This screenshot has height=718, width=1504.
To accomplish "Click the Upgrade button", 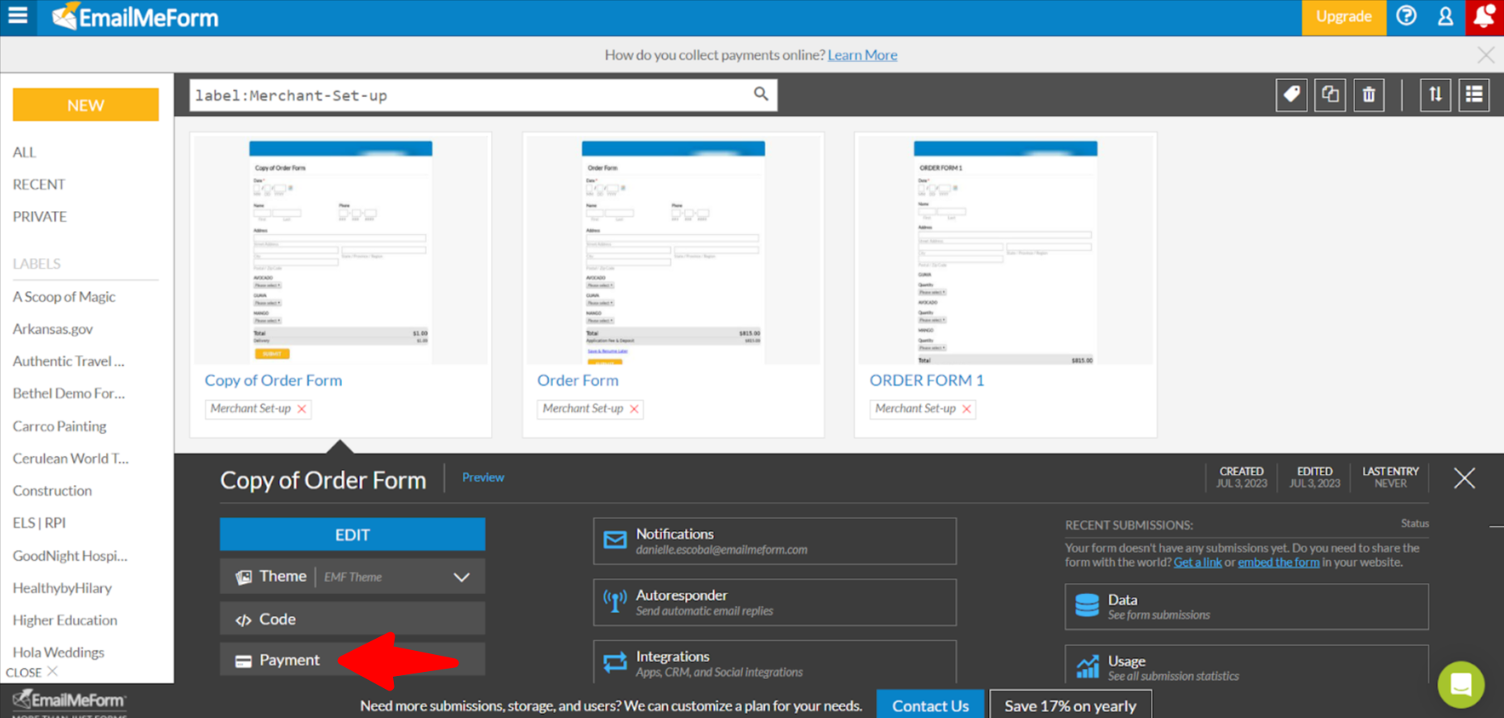I will click(1343, 17).
